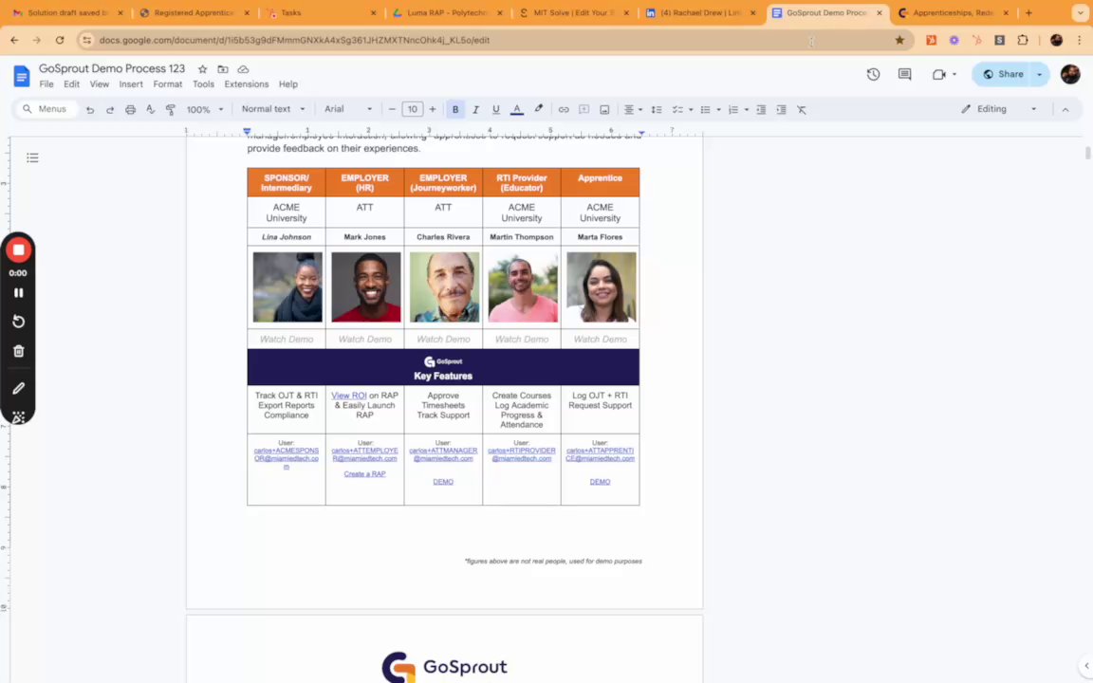Click the undo icon in toolbar

point(90,109)
